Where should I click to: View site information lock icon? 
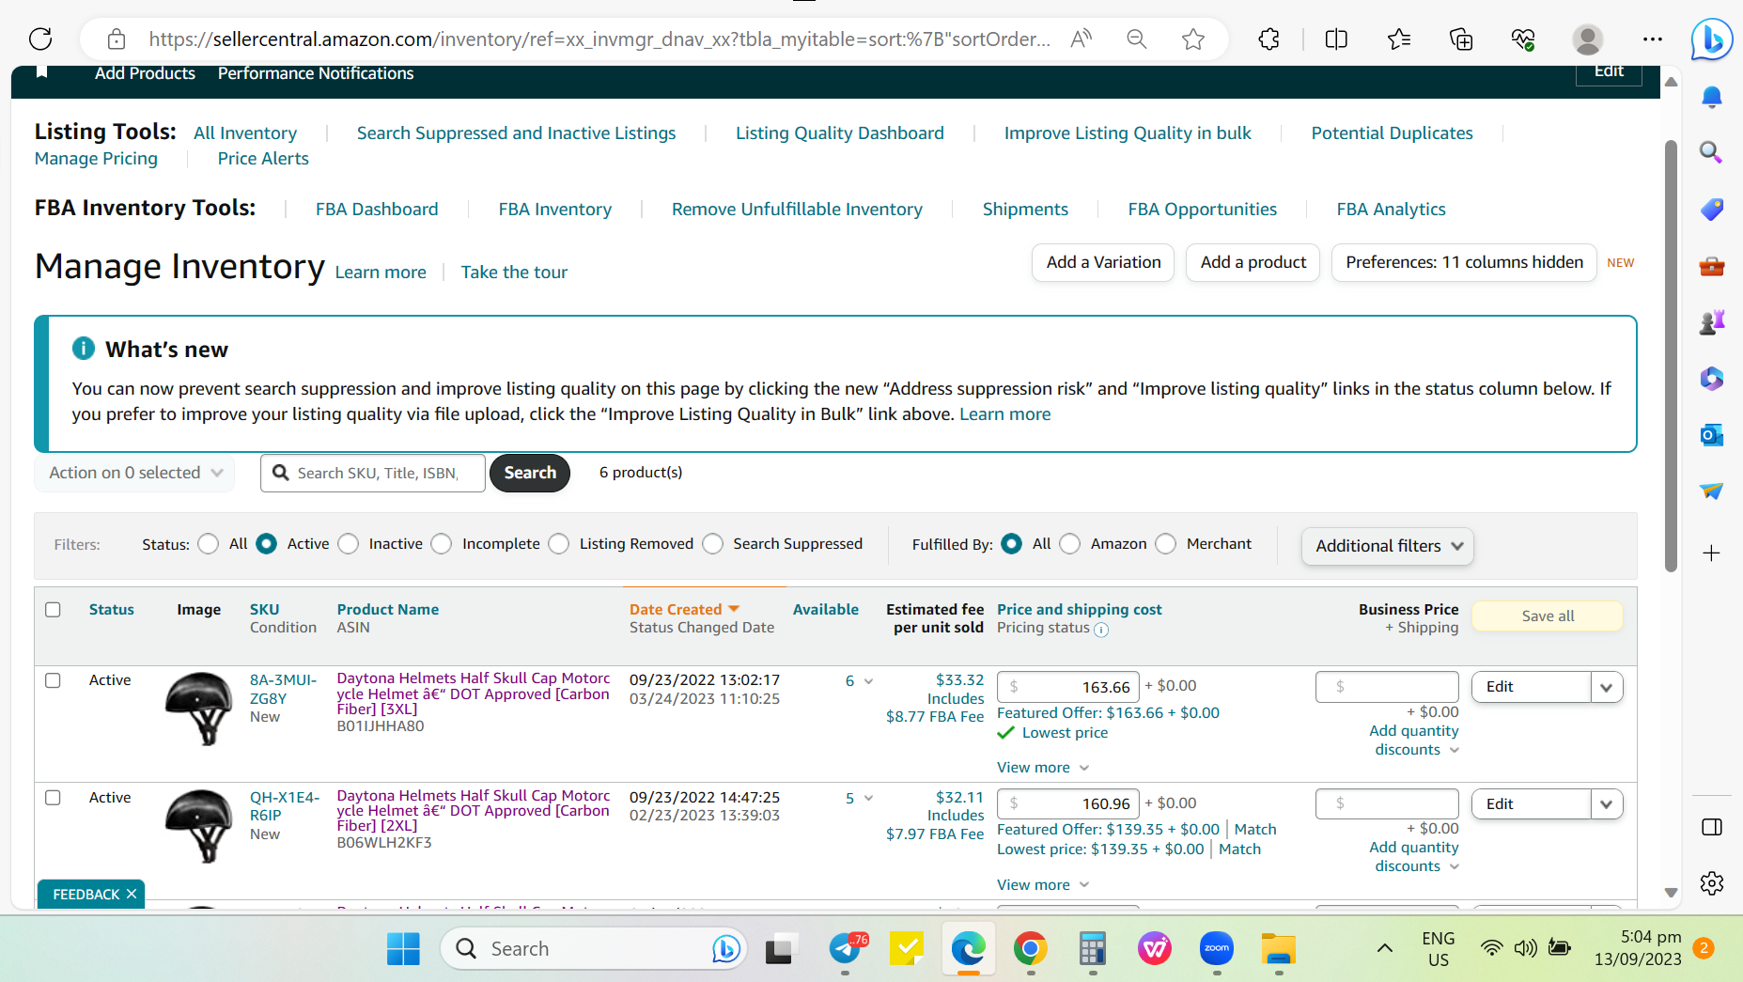tap(117, 39)
